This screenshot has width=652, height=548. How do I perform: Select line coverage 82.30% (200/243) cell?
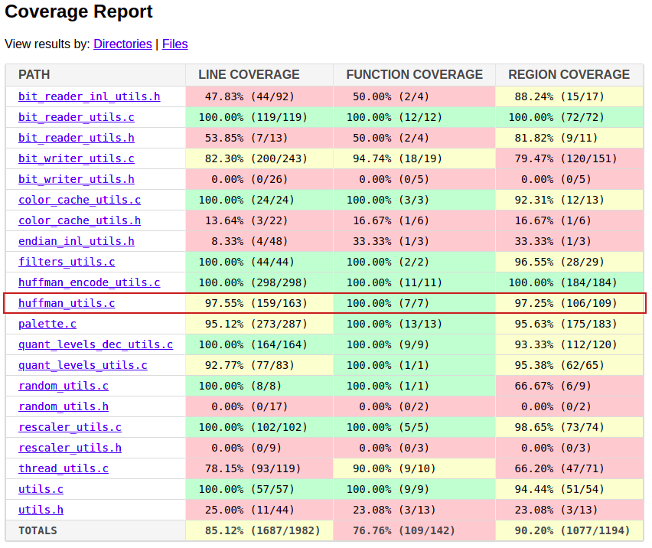point(259,158)
